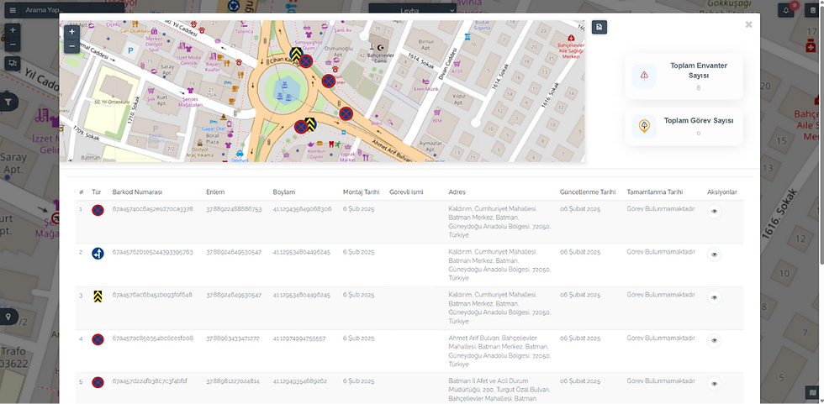Select the no-stopping marker beside Cihan Kavşağı label
This screenshot has width=824, height=404.
pos(306,61)
